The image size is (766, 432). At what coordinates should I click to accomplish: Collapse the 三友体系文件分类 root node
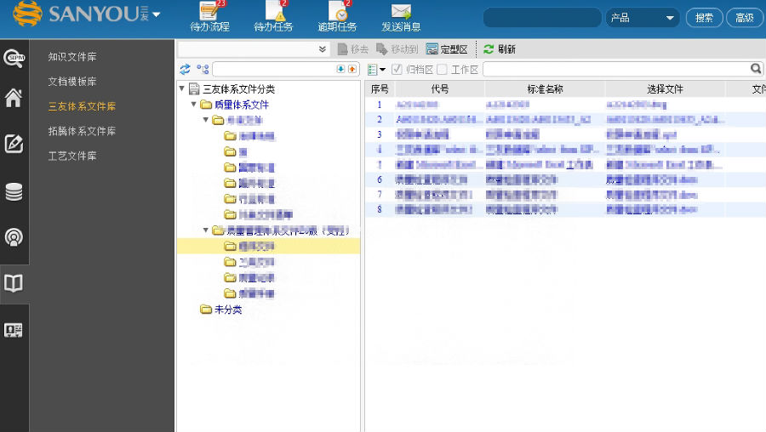(182, 88)
